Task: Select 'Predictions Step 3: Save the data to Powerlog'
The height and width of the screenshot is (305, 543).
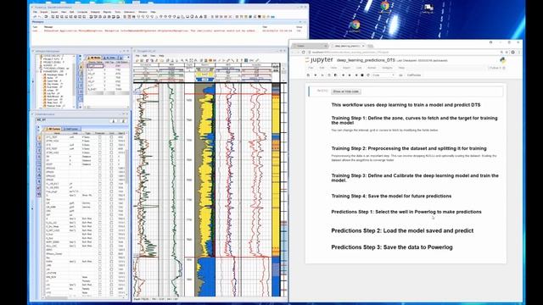Action: click(392, 247)
